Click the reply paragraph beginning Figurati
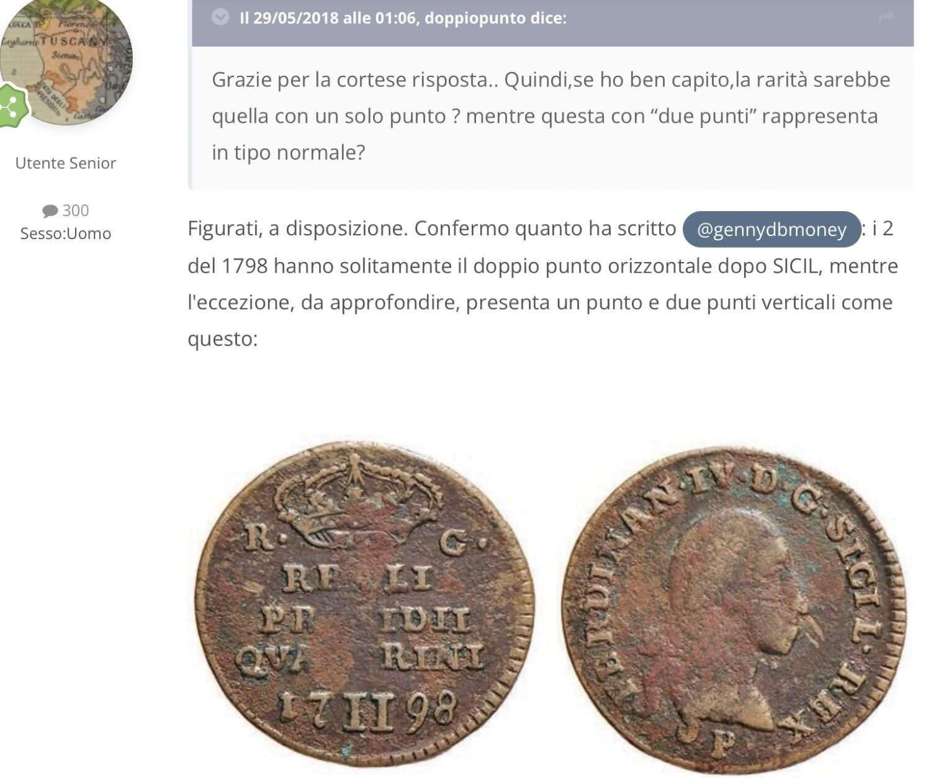This screenshot has height=778, width=931. [x=543, y=284]
